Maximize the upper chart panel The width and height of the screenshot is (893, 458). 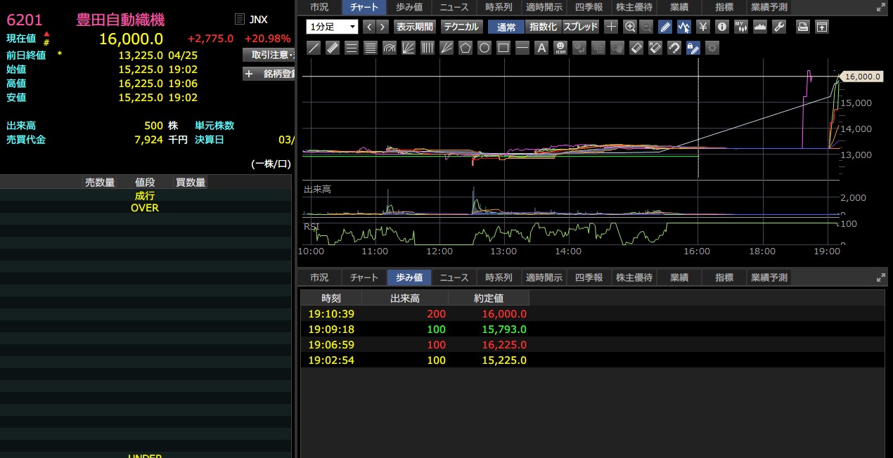point(881,7)
